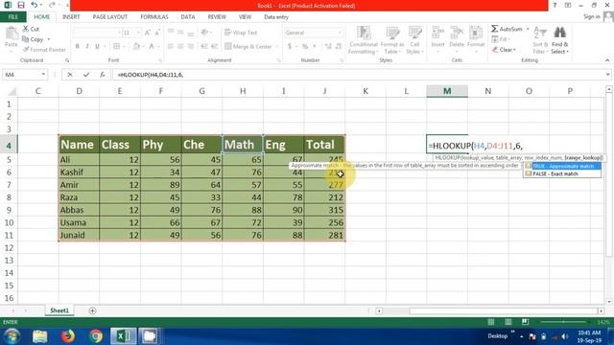The width and height of the screenshot is (614, 345).
Task: Open the font size dropdown
Action: tap(138, 33)
